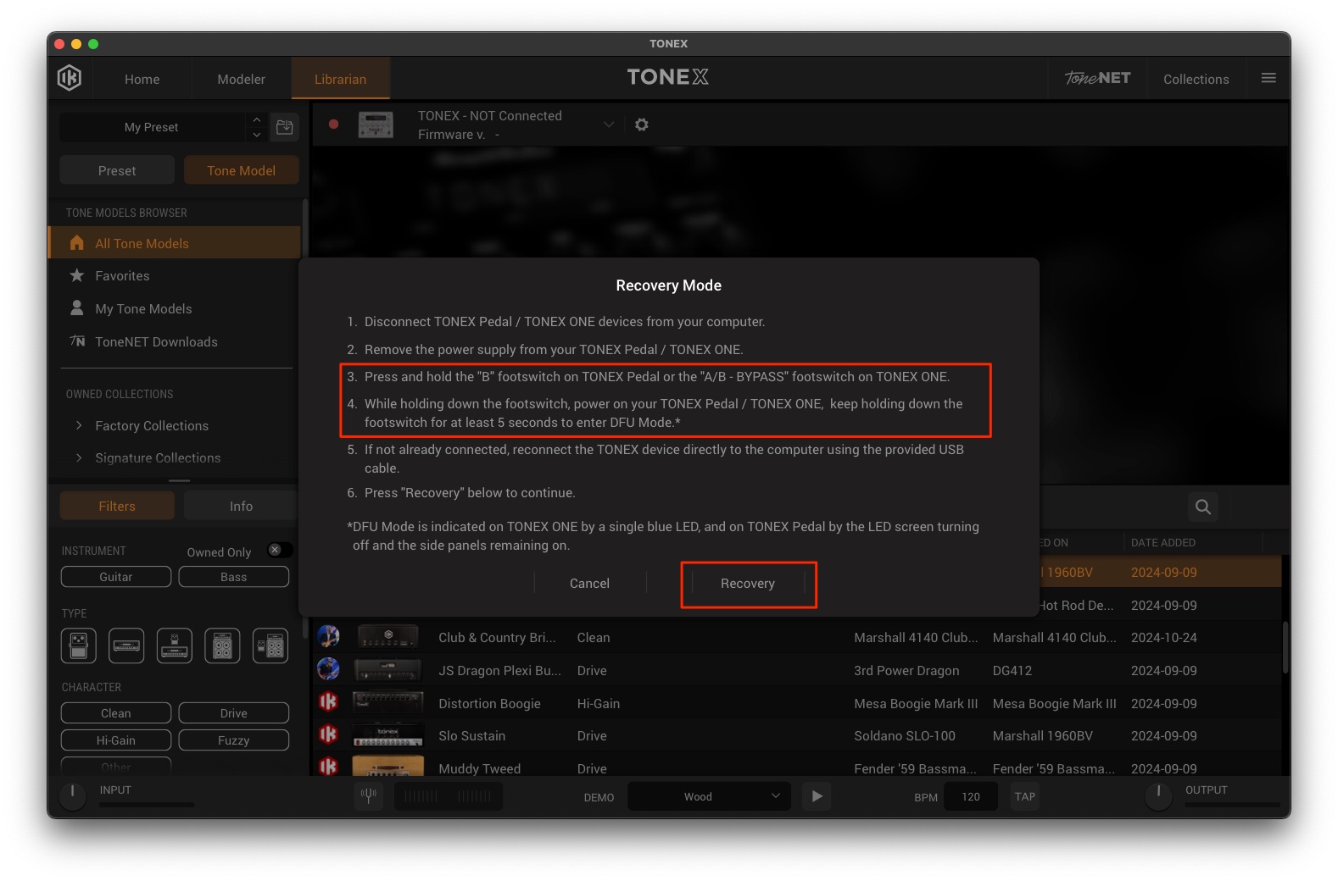Click the search magnifier icon
Screen dimensions: 1338x881
1202,507
